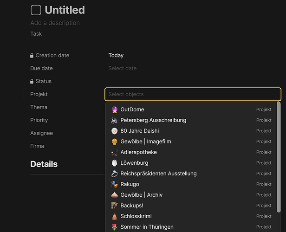Click the Priority property label
The image size is (286, 232).
39,120
